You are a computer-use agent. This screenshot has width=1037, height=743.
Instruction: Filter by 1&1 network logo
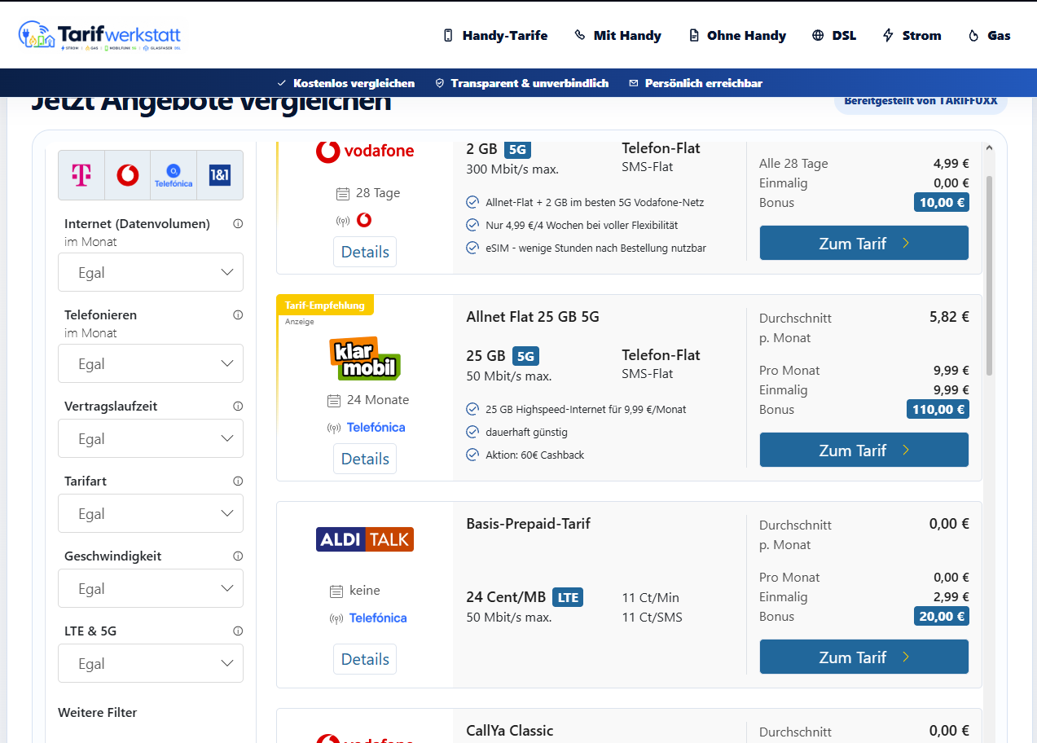[x=220, y=174]
